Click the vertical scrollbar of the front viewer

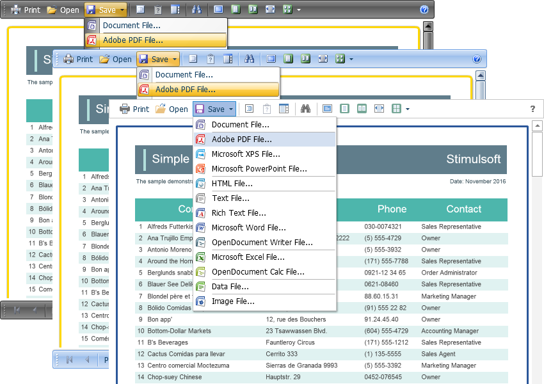click(x=536, y=154)
